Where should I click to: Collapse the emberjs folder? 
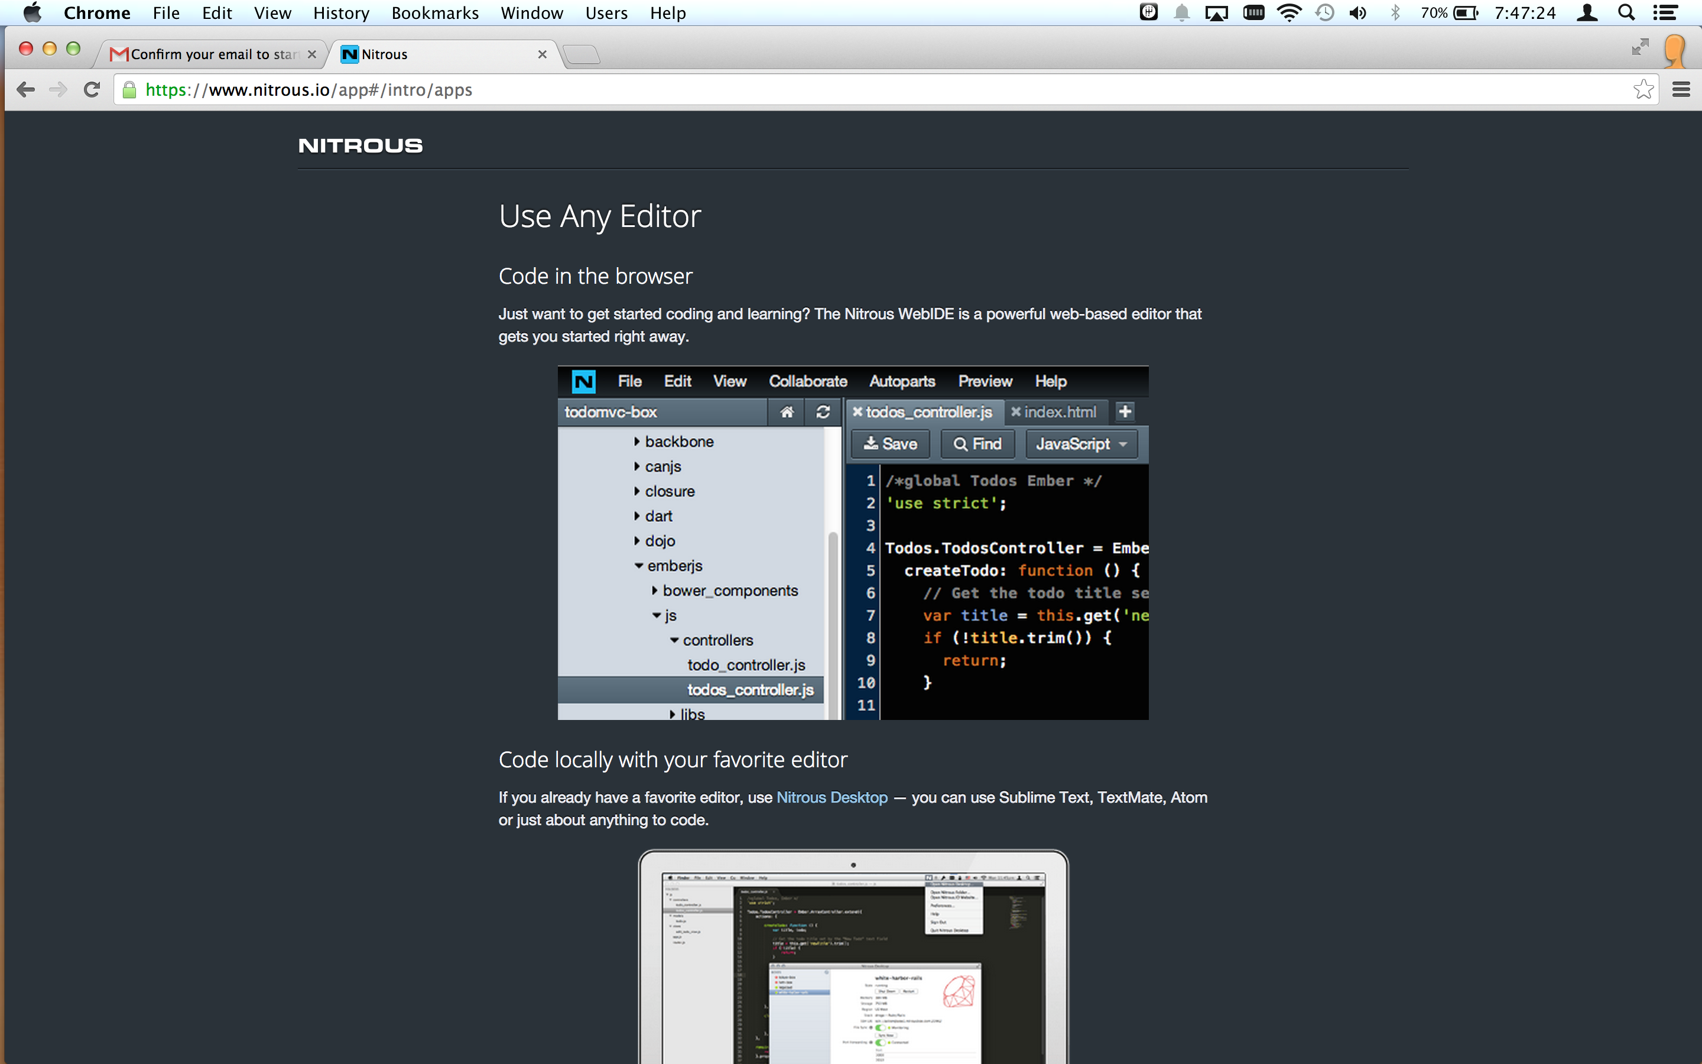[x=639, y=566]
